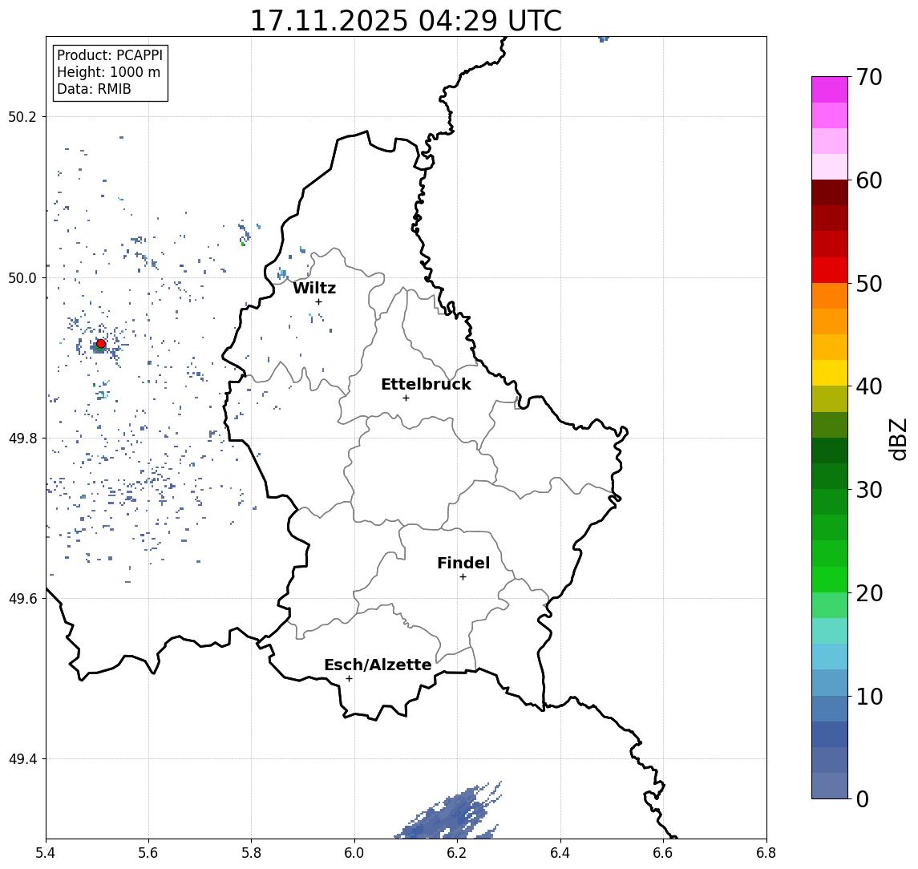Click the 50.0 latitude axis label
Image resolution: width=918 pixels, height=869 pixels.
[x=22, y=277]
